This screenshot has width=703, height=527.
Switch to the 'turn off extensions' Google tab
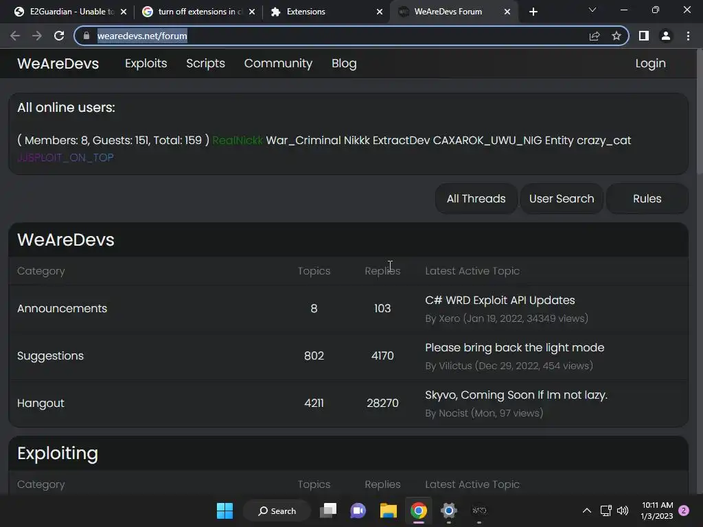click(x=197, y=12)
